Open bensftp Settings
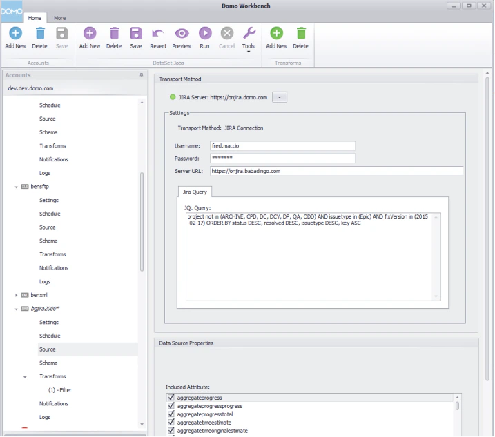Screen dimensions: 495x437 (x=49, y=200)
